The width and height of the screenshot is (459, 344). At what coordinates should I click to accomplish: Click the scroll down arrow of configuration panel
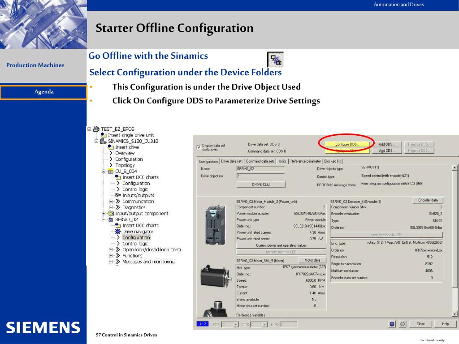point(455,314)
